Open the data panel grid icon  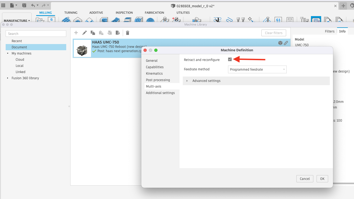pos(3,5)
